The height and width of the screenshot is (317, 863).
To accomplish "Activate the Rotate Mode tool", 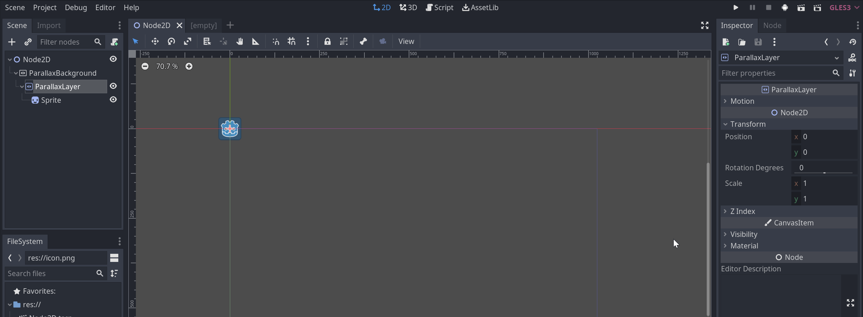I will pyautogui.click(x=171, y=41).
